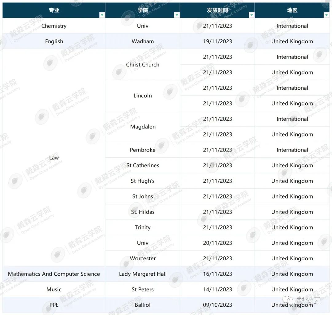332x315 pixels.
Task: Select the 19/11/2023 date cell
Action: (217, 41)
